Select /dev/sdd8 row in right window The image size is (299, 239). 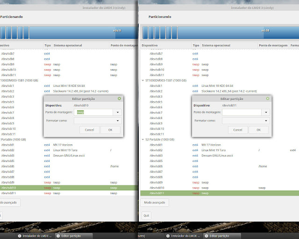click(220, 177)
